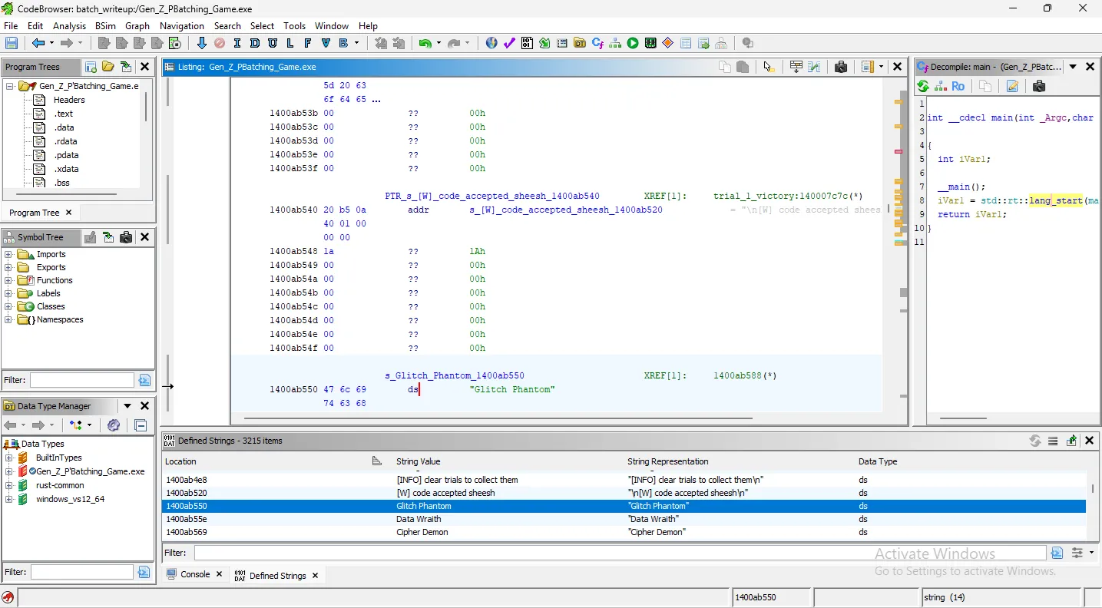Open the Bytes viewer icon
1102x608 pixels.
(527, 43)
